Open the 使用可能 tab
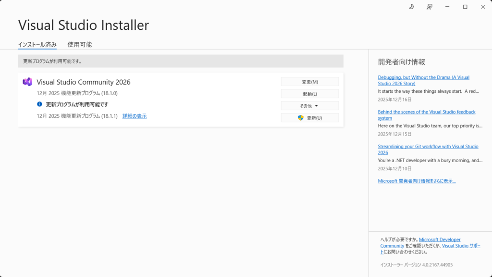 (80, 45)
